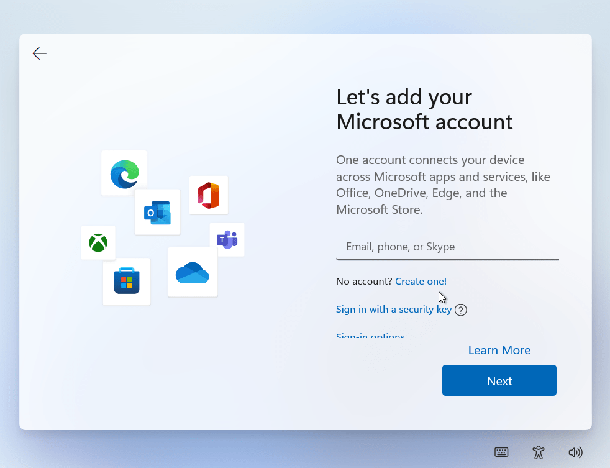Click the Let's add your Microsoft account heading

(424, 109)
